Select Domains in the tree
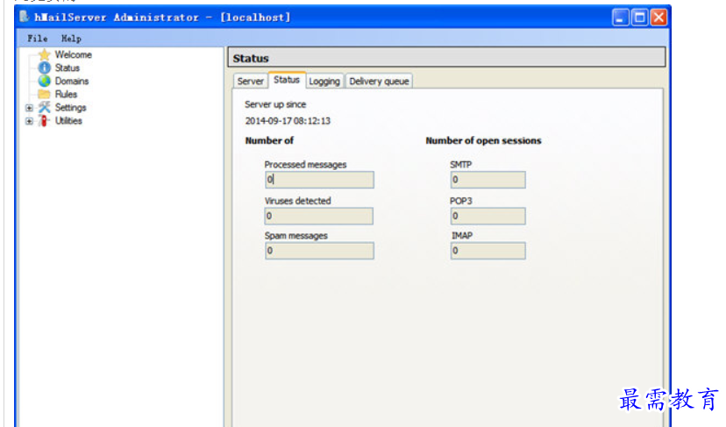The width and height of the screenshot is (726, 427). point(72,81)
